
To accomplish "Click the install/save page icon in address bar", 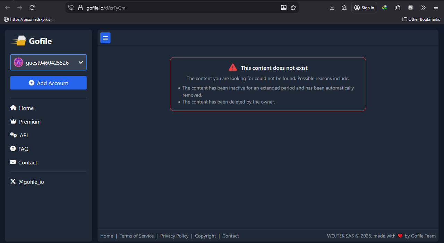I will tap(284, 8).
